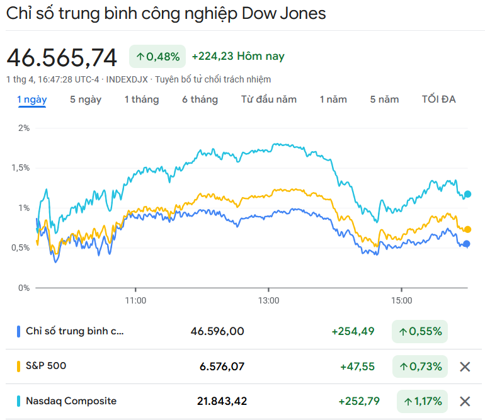This screenshot has width=485, height=420.
Task: Remove Nasdaq Composite comparison with X icon
Action: coord(465,401)
